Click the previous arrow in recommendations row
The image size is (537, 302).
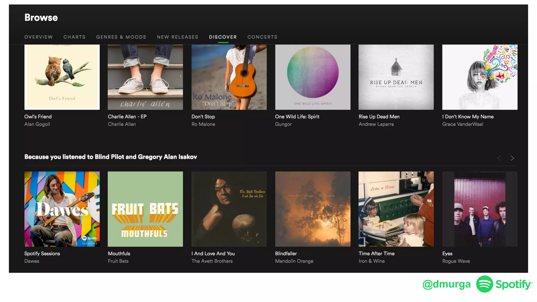[499, 158]
